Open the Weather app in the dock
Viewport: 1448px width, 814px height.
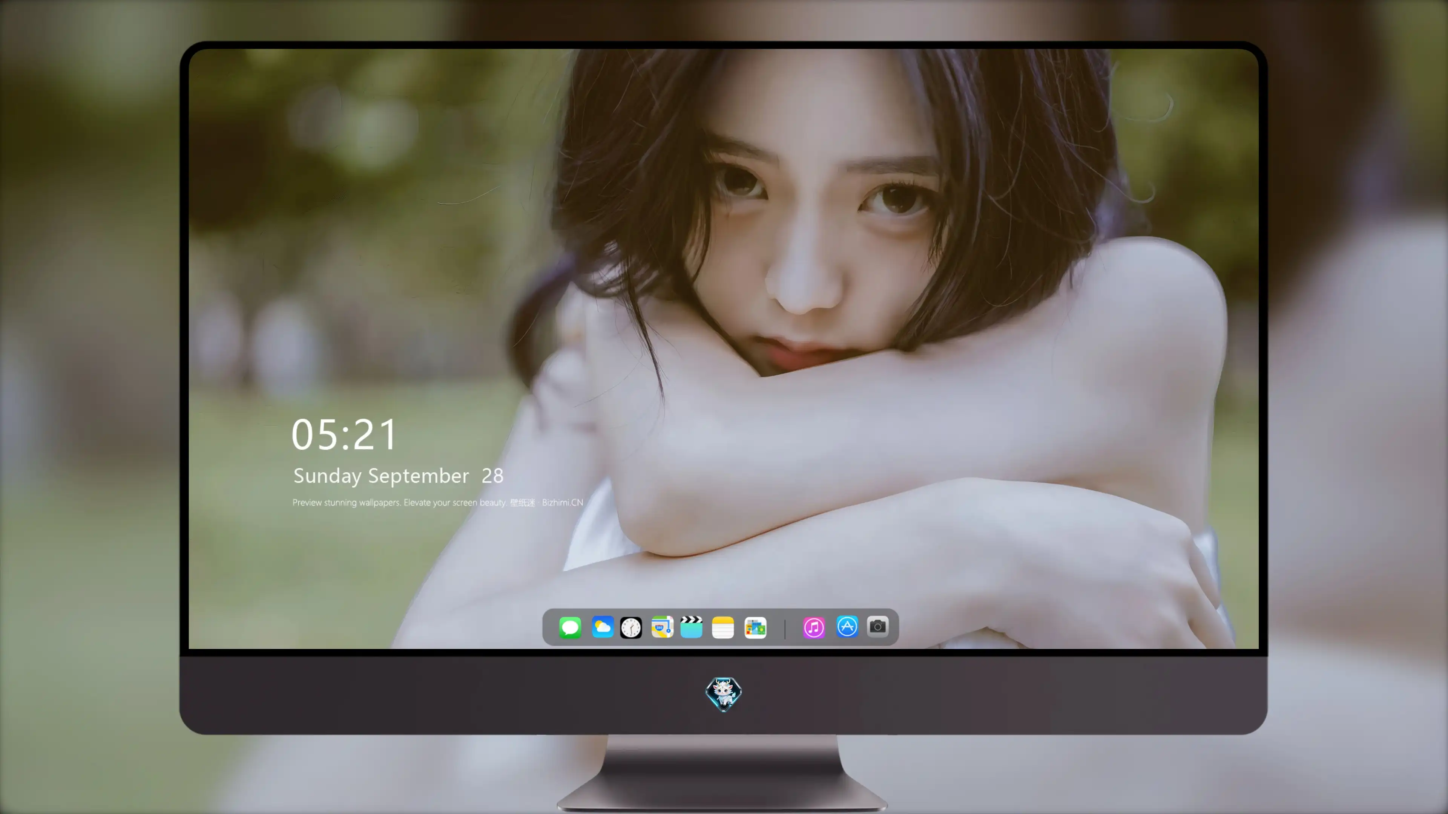tap(603, 627)
